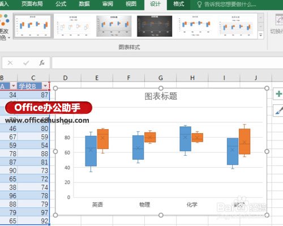
Task: Click the 'Tell me what you want' search box
Action: tap(226, 5)
